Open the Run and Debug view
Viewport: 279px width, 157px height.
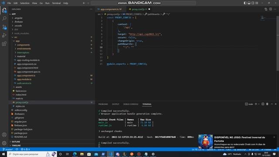pyautogui.click(x=4, y=35)
